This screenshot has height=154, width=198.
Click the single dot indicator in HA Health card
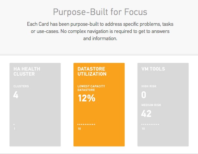(14, 124)
